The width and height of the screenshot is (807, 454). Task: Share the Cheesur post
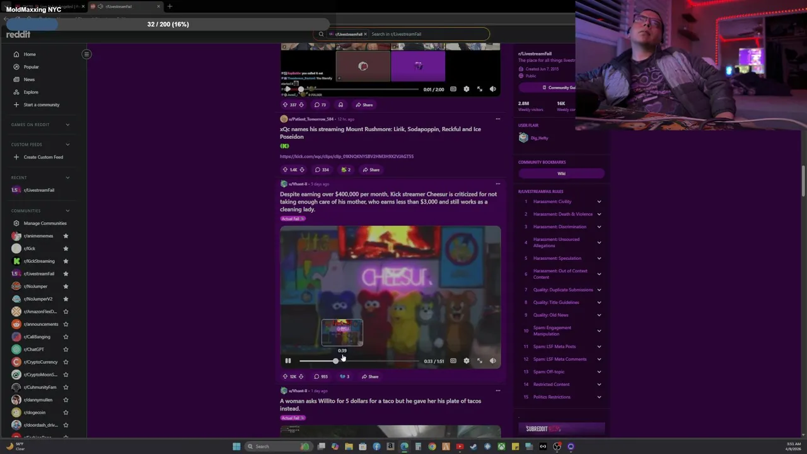[x=369, y=376]
